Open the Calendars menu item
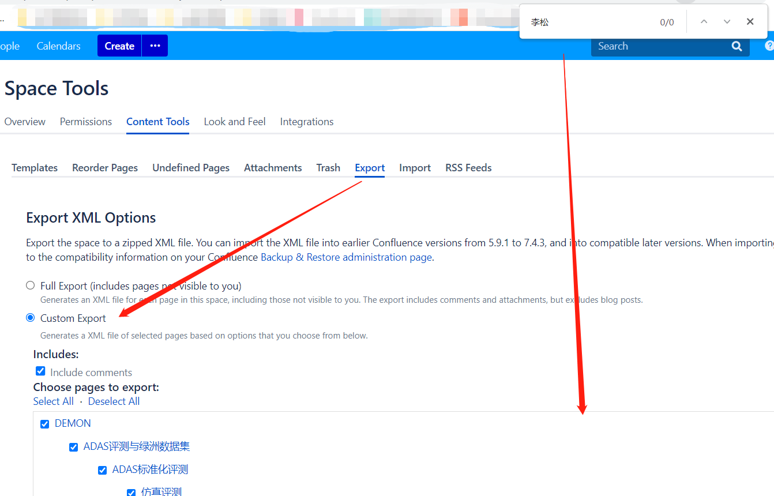The image size is (774, 496). [x=58, y=46]
